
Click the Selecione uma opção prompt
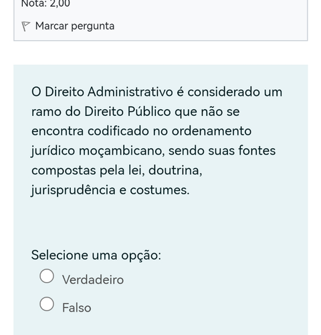tap(96, 255)
